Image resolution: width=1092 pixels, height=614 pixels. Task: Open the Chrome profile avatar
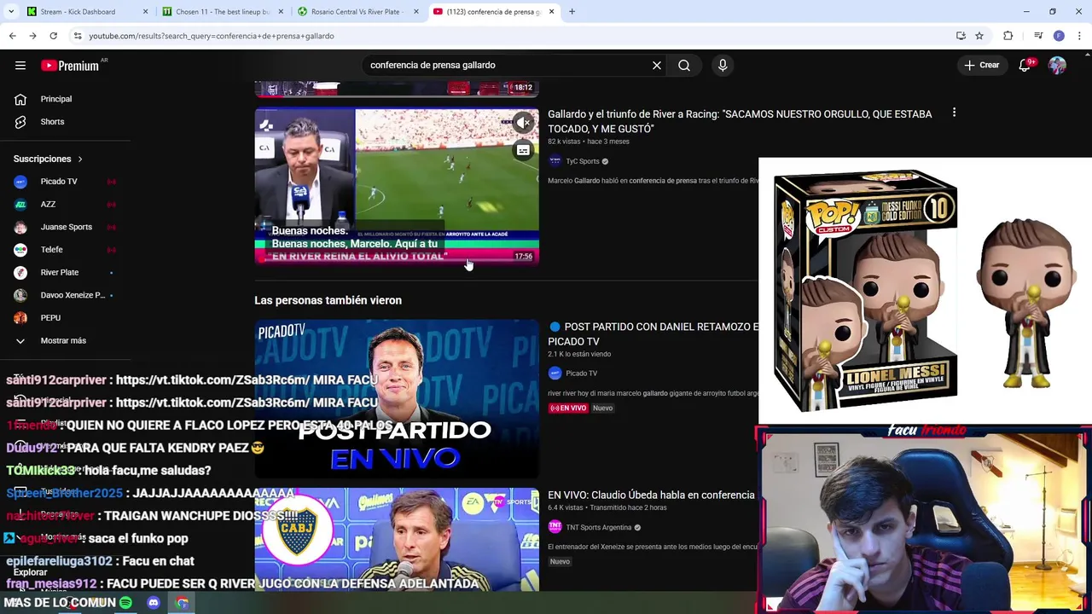click(x=1059, y=36)
